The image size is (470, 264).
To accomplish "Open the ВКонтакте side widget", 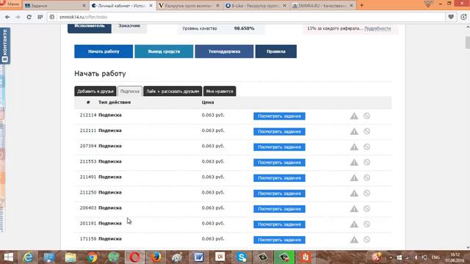I will pos(5,45).
